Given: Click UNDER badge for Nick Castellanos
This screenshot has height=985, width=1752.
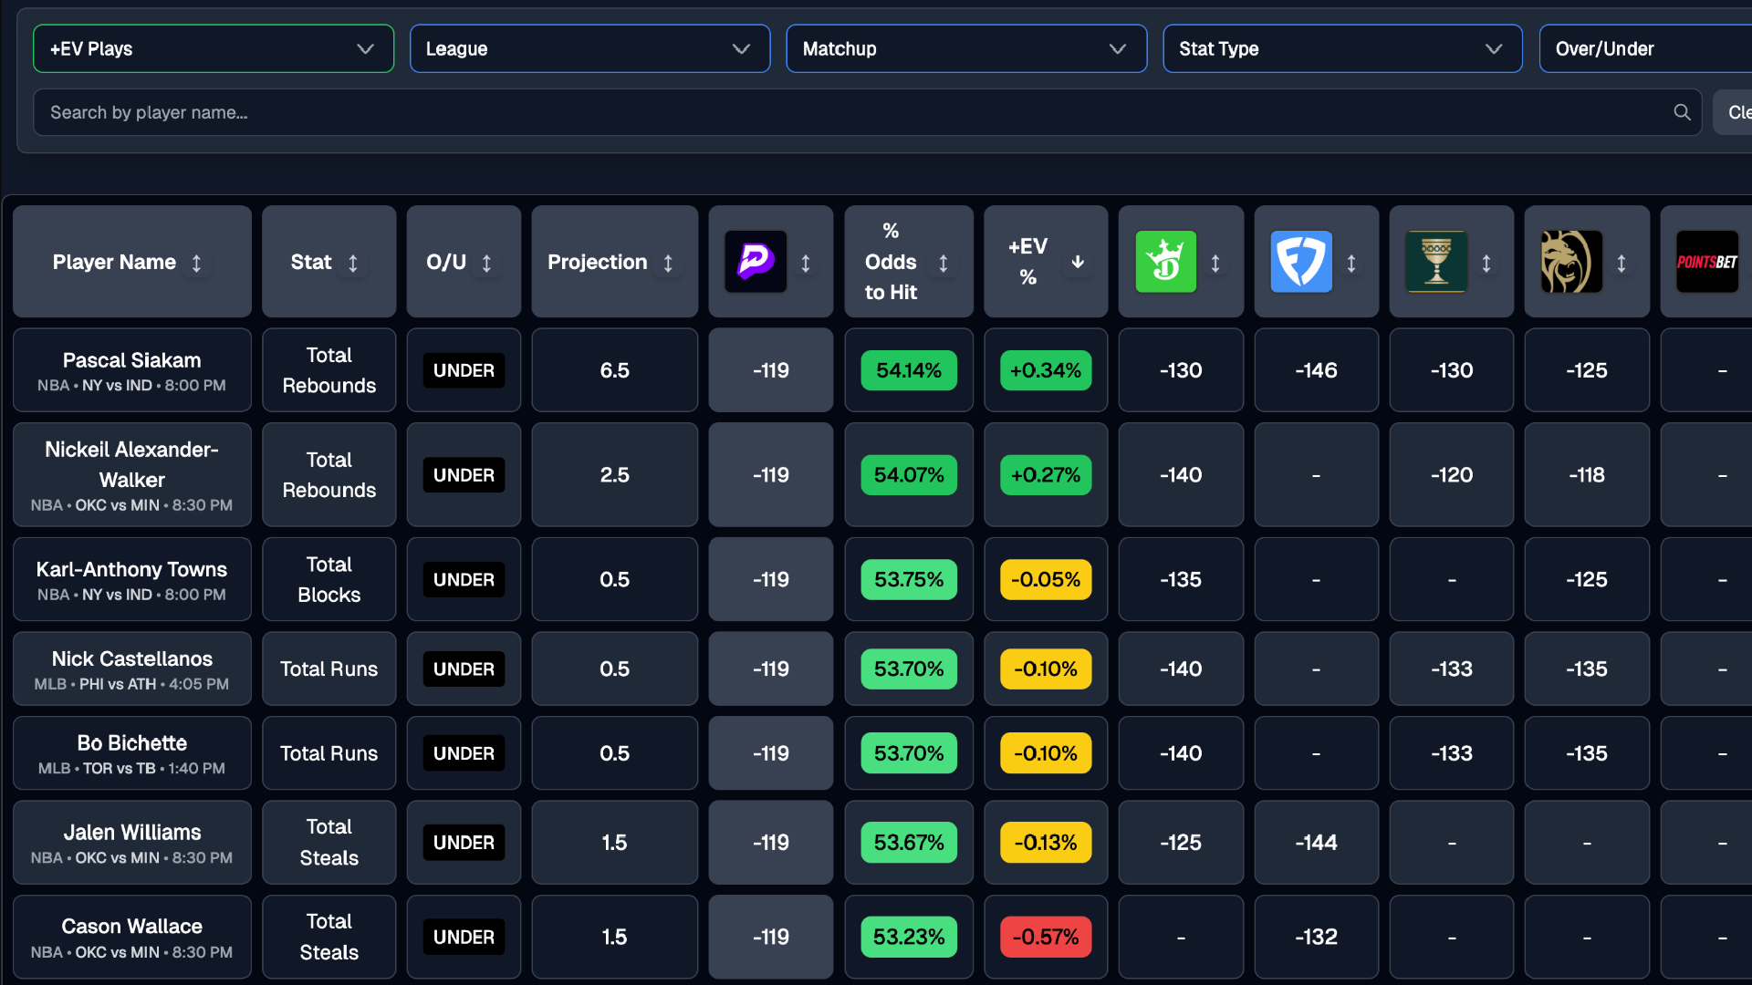Looking at the screenshot, I should pos(464,669).
